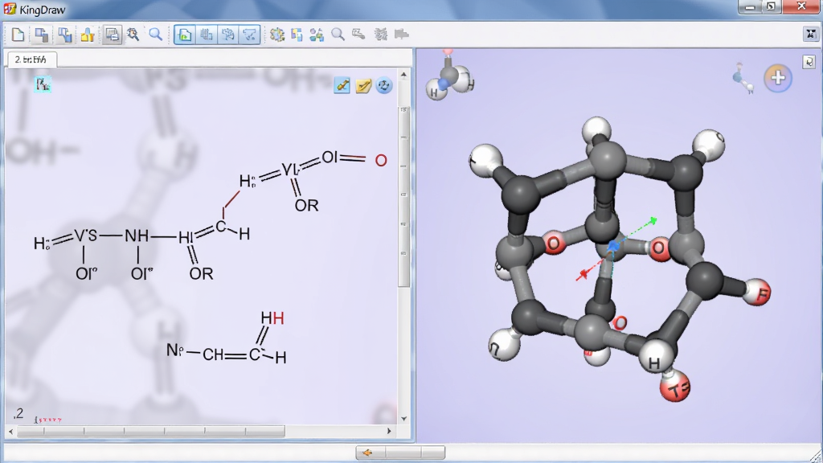Click the red O atom after OI
823x463 pixels.
click(381, 161)
